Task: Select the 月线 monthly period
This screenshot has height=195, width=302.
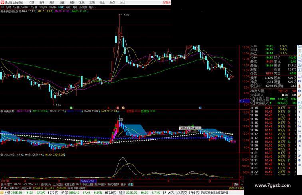Action: pos(75,7)
